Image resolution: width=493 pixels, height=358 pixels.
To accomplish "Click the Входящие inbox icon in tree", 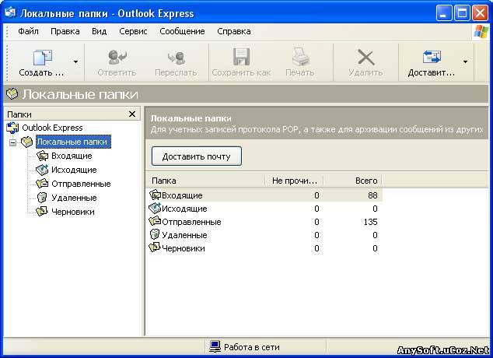I will 42,156.
